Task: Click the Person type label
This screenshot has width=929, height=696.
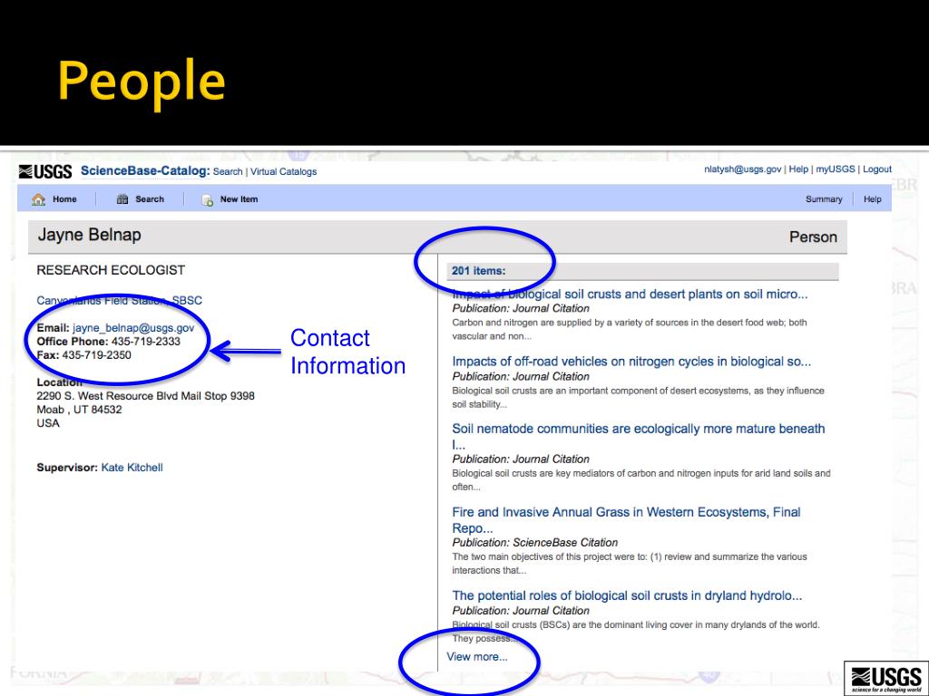Action: coord(813,237)
